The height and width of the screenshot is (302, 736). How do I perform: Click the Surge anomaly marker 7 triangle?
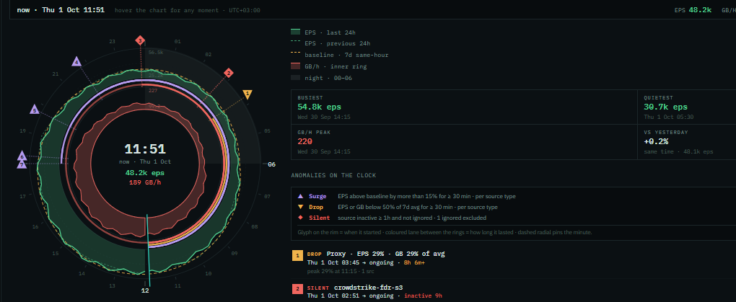21,164
